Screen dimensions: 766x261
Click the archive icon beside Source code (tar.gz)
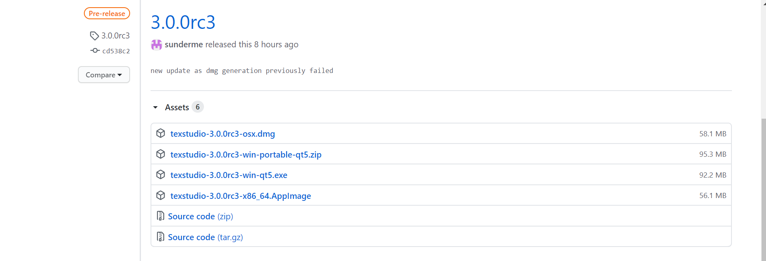click(161, 237)
